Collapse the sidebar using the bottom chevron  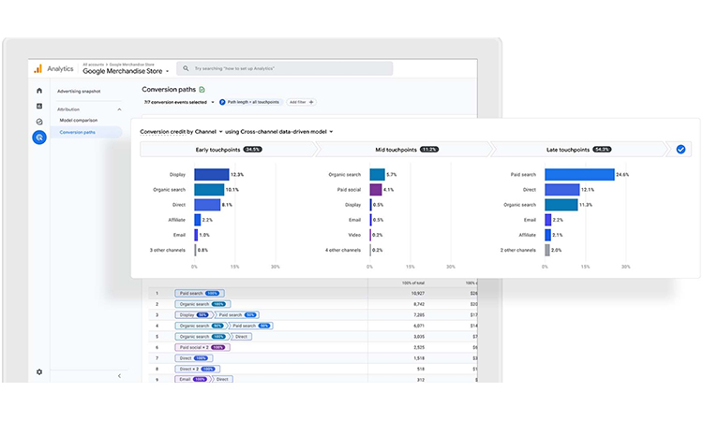[x=119, y=375]
